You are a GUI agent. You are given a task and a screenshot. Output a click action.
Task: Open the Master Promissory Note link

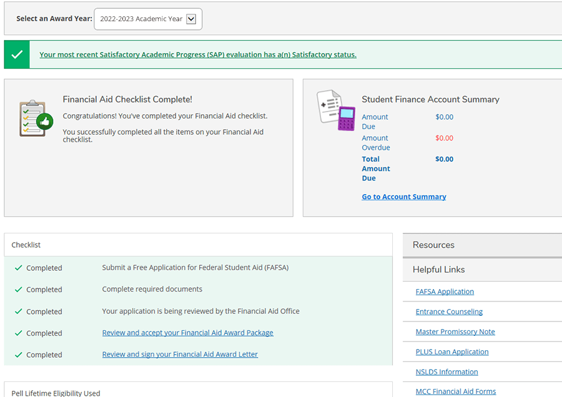point(455,332)
